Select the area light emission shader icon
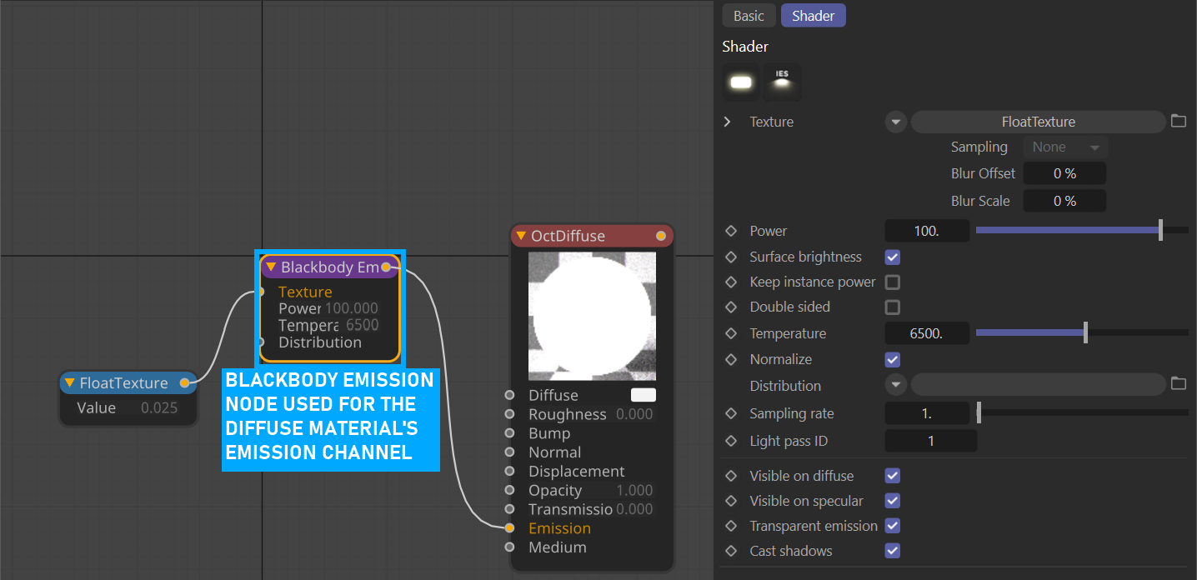The image size is (1197, 580). [x=740, y=82]
